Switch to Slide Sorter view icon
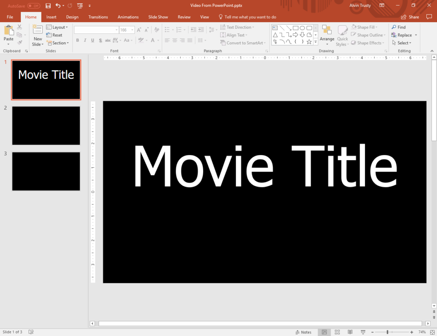 click(337, 332)
